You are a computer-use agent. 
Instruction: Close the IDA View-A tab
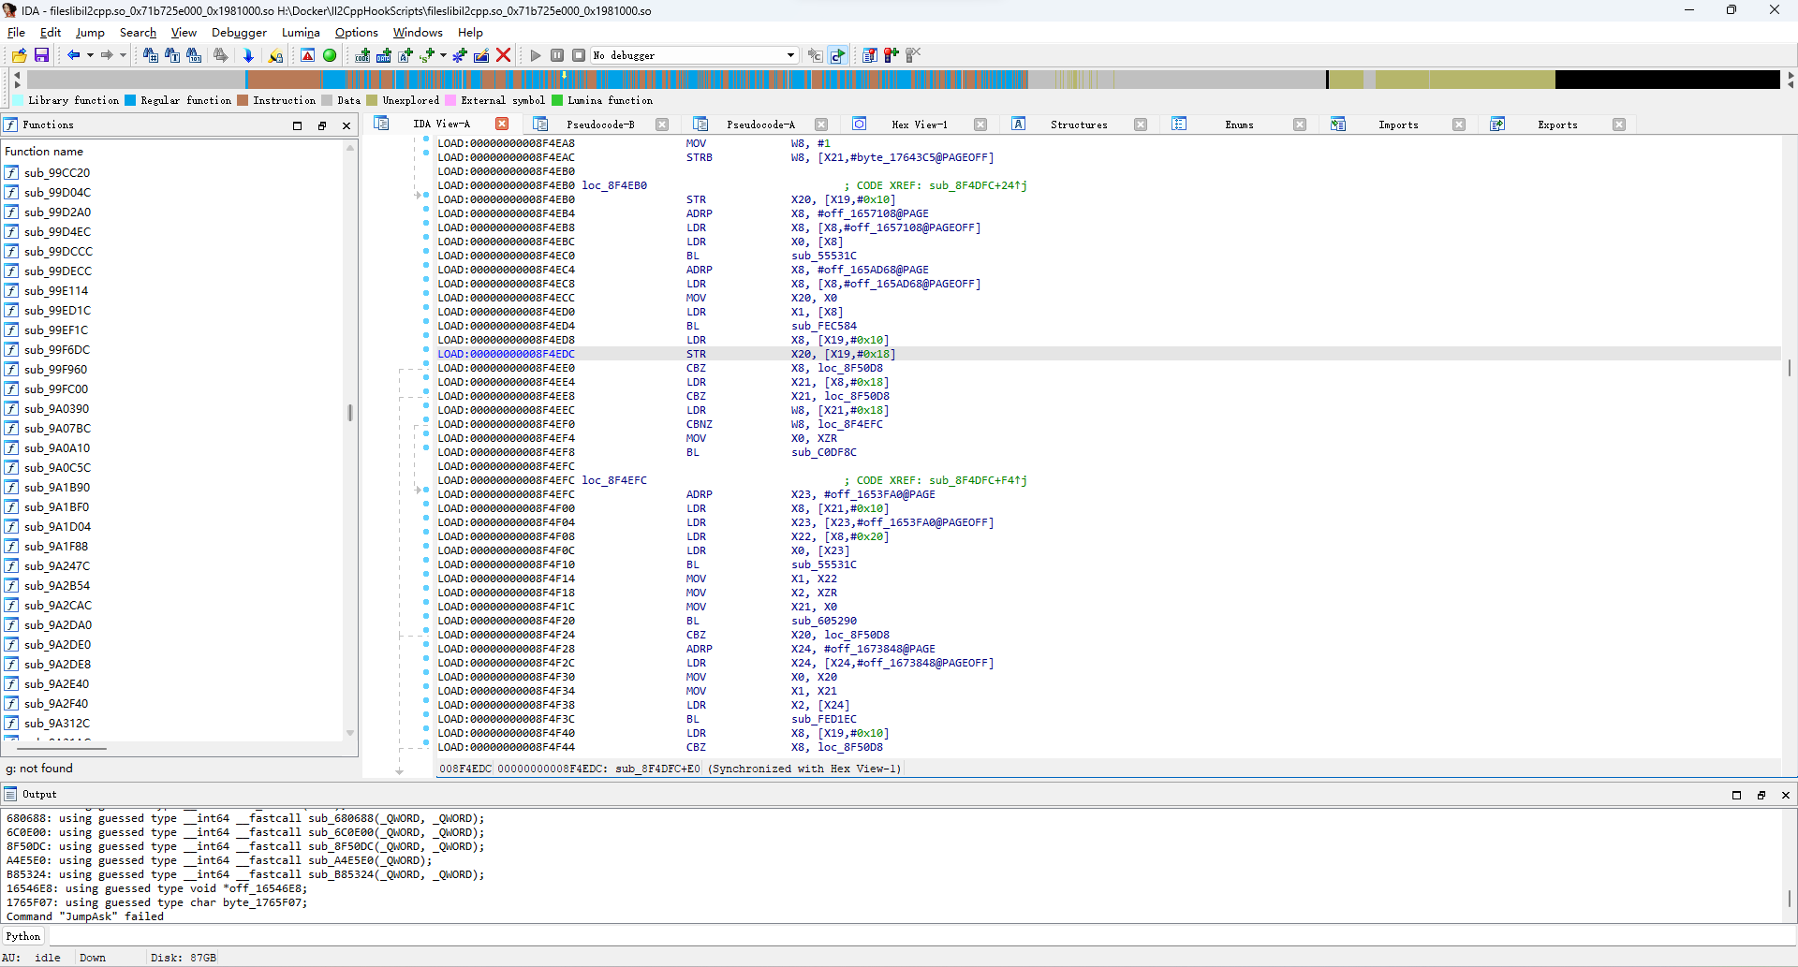tap(502, 124)
